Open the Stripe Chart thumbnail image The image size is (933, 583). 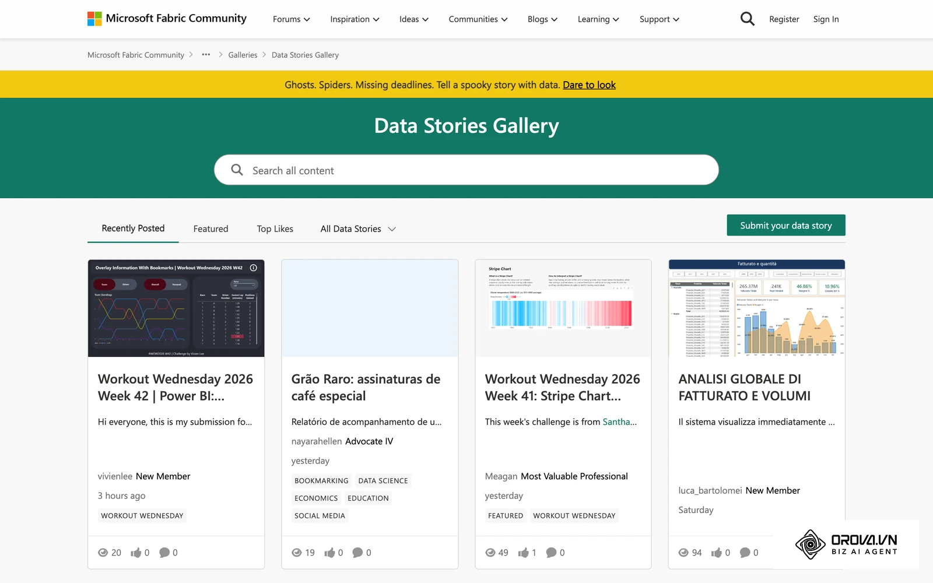coord(563,308)
